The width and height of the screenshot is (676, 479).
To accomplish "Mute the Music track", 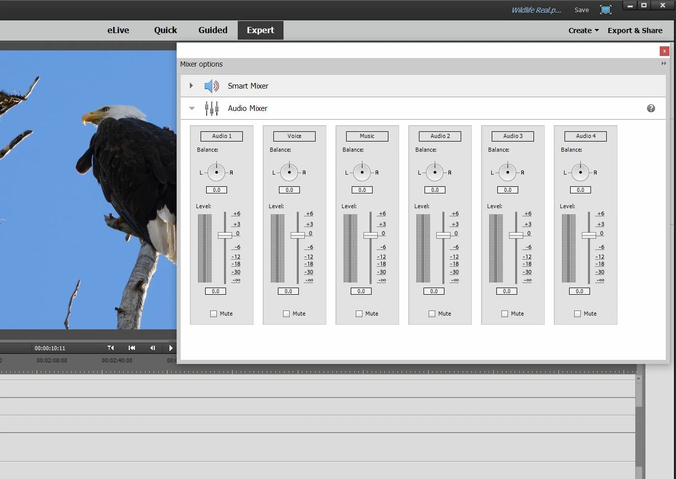I will point(359,314).
